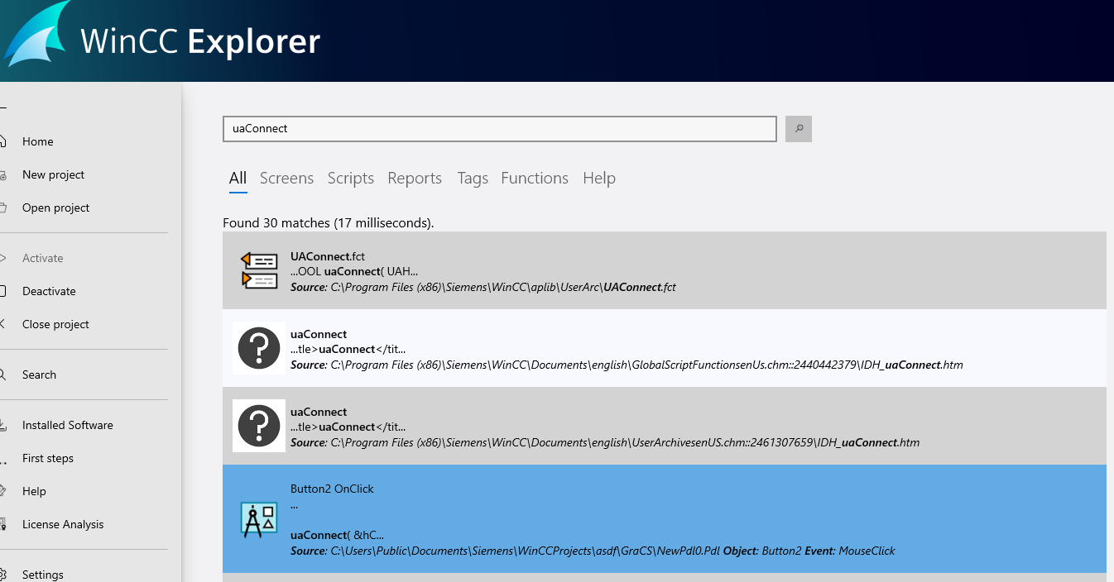Click help question icon for GlobalScriptFunctionsenUs result
The width and height of the screenshot is (1114, 582).
click(259, 348)
